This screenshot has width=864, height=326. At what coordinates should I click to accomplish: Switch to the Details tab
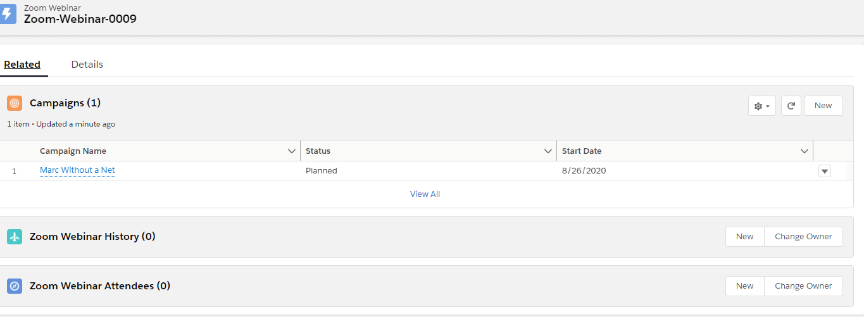point(87,65)
